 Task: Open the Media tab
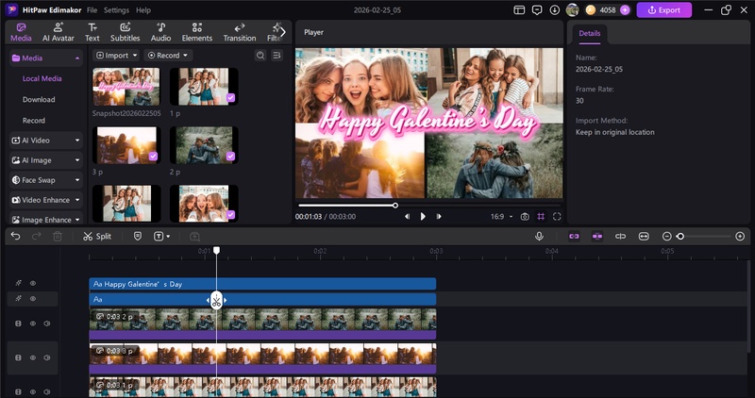21,32
